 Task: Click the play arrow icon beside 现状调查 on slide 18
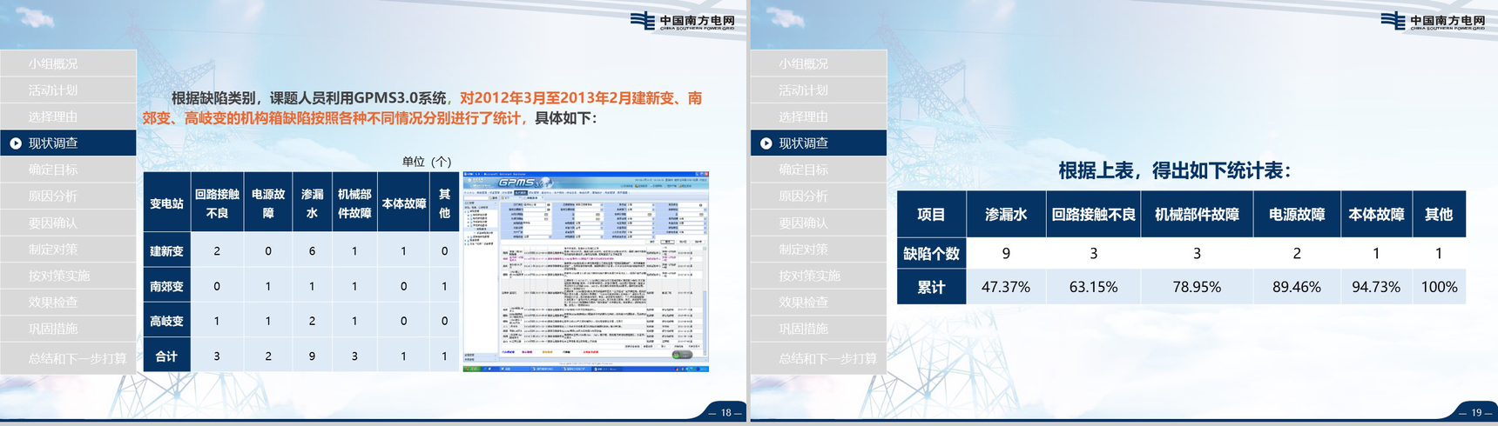point(16,143)
